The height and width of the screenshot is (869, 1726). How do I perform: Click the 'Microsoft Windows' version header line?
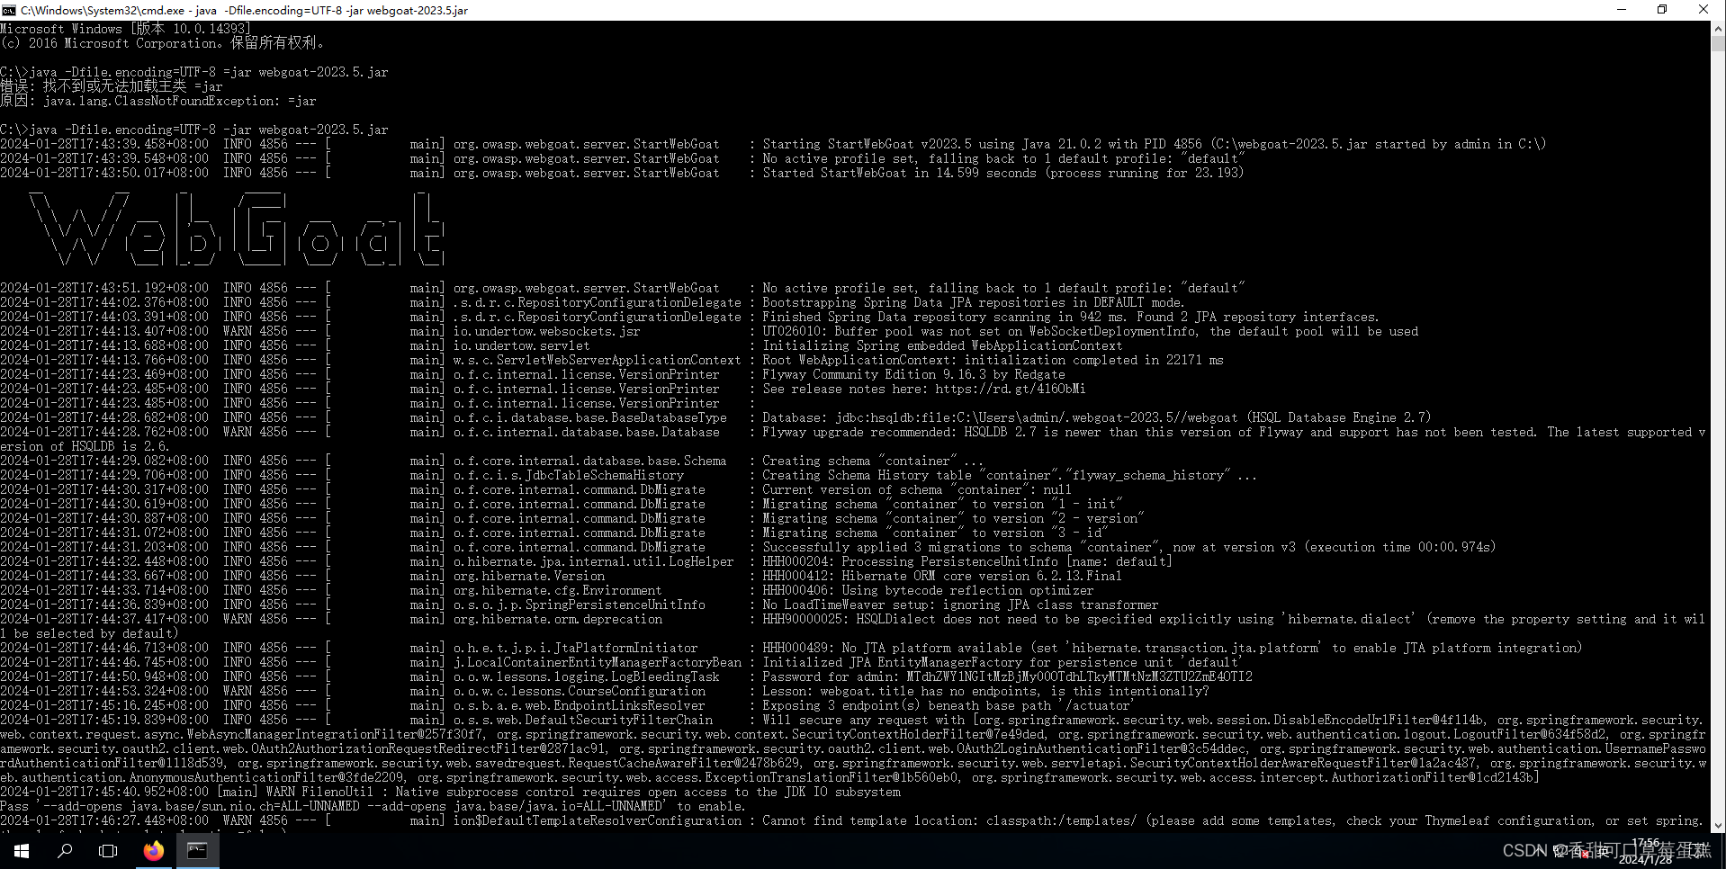pos(125,29)
